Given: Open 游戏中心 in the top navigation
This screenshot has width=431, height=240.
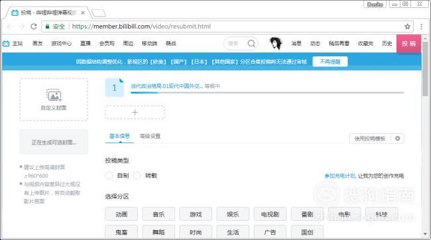Looking at the screenshot, I should pos(61,44).
